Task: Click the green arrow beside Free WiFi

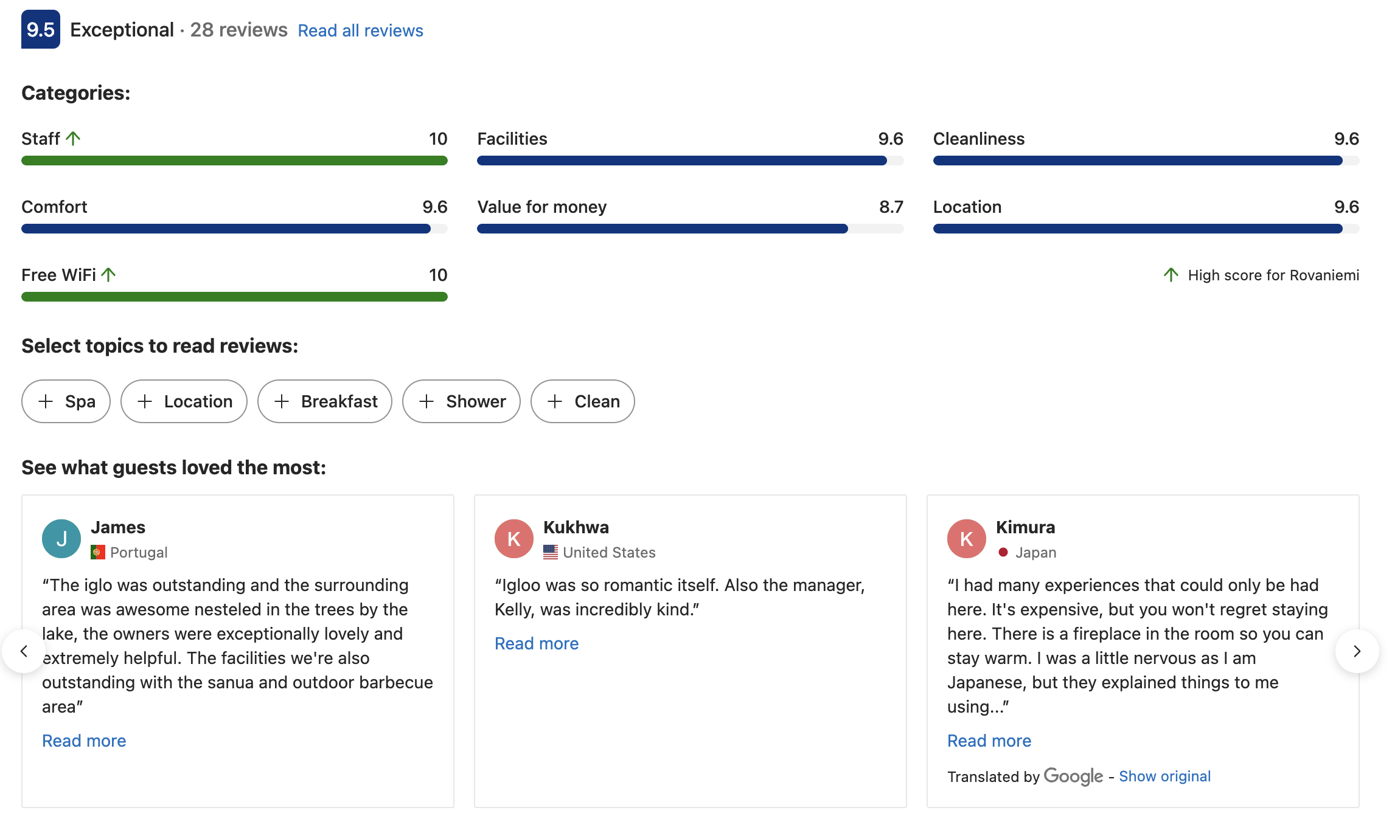Action: (108, 275)
